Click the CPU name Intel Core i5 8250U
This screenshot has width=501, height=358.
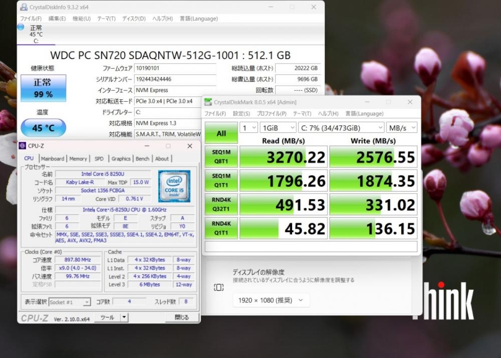[x=103, y=174]
